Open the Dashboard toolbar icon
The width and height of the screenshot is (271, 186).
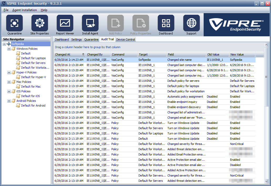click(166, 23)
